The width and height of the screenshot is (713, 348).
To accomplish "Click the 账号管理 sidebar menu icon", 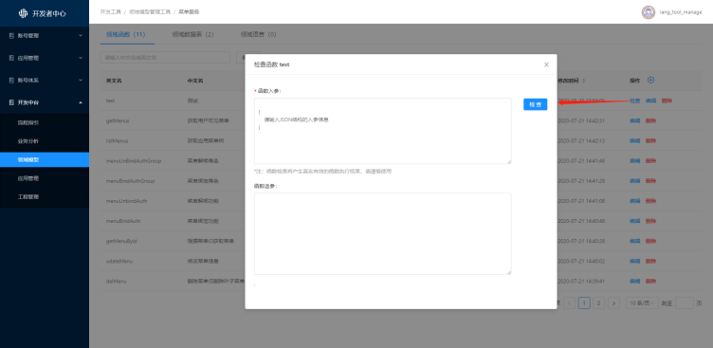I will click(11, 35).
